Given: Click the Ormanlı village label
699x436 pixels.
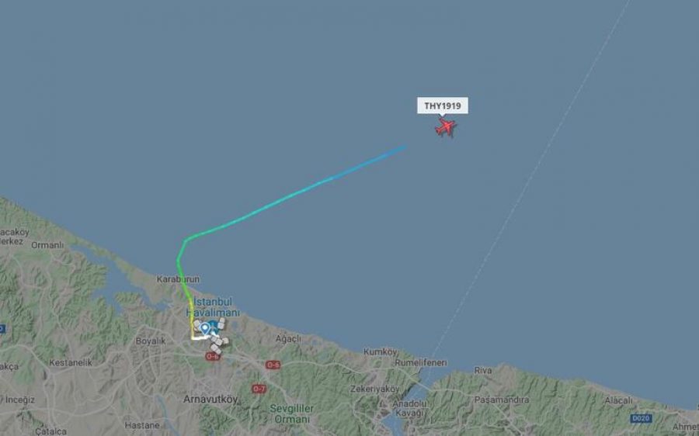Looking at the screenshot, I should 47,245.
